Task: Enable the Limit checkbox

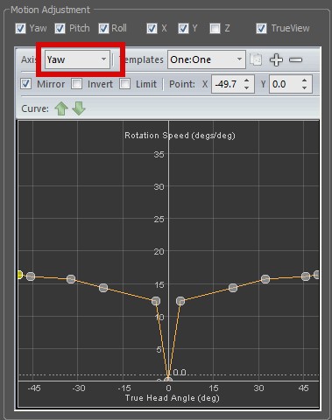Action: pyautogui.click(x=125, y=84)
